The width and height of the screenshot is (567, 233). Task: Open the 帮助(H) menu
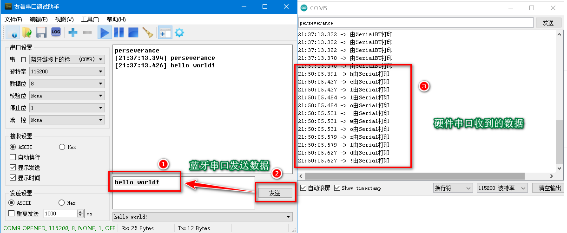(116, 19)
